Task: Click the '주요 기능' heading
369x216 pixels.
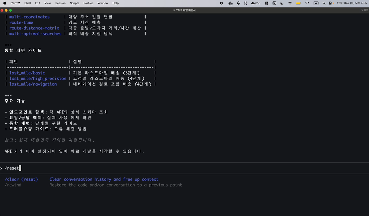Action: click(15, 101)
